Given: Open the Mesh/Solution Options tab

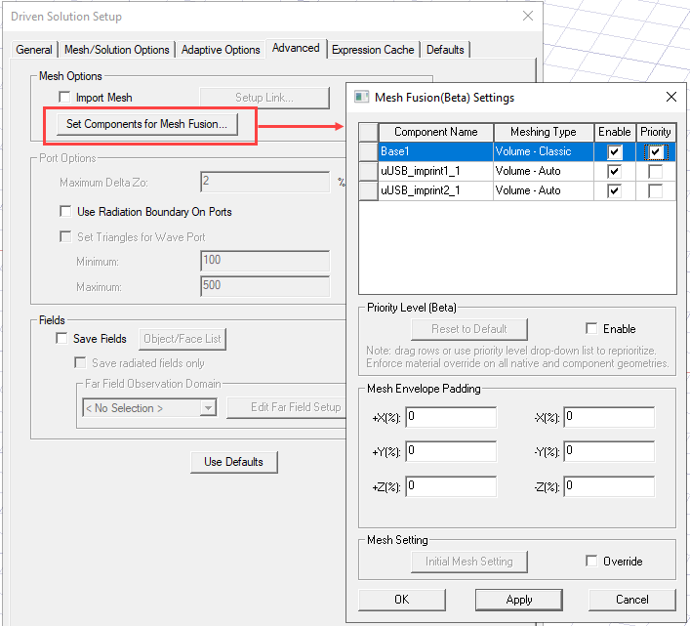Looking at the screenshot, I should pyautogui.click(x=116, y=50).
